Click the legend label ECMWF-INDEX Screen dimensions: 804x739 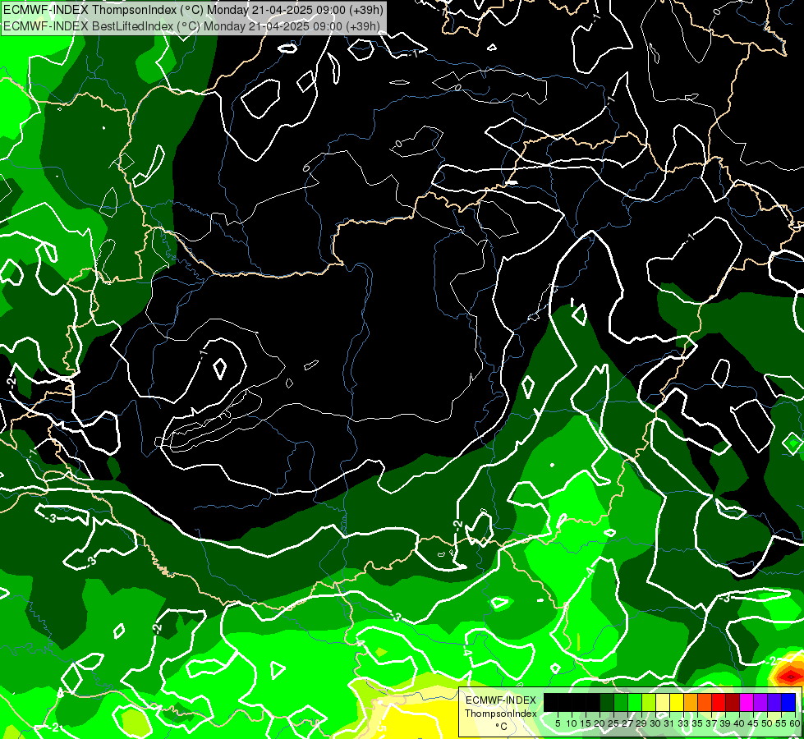tap(501, 700)
